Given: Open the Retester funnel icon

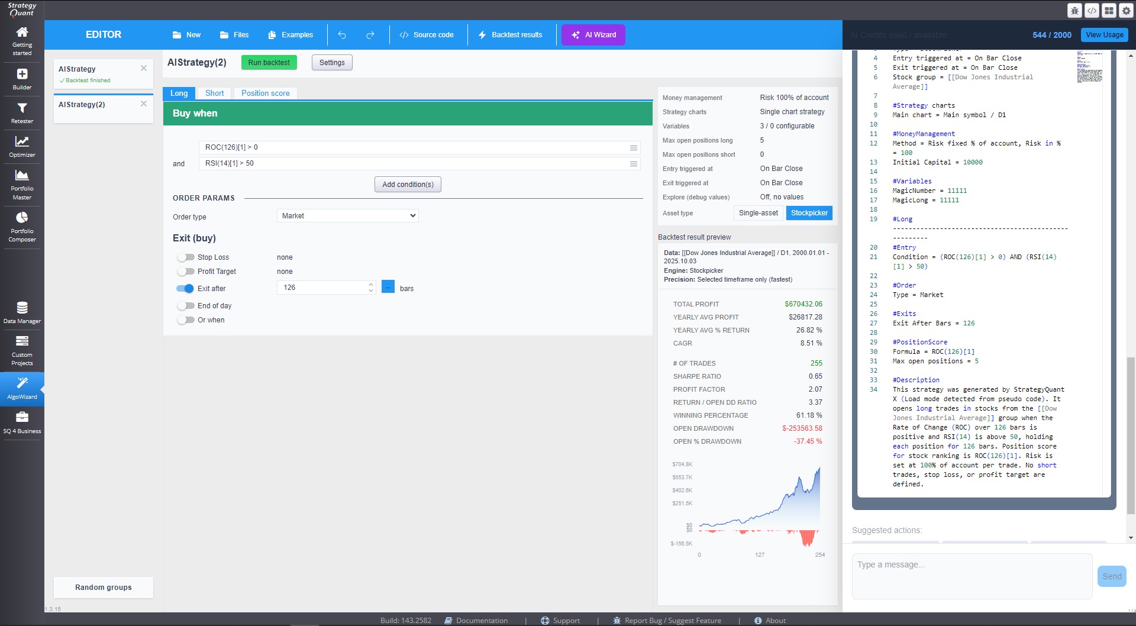Looking at the screenshot, I should [22, 112].
